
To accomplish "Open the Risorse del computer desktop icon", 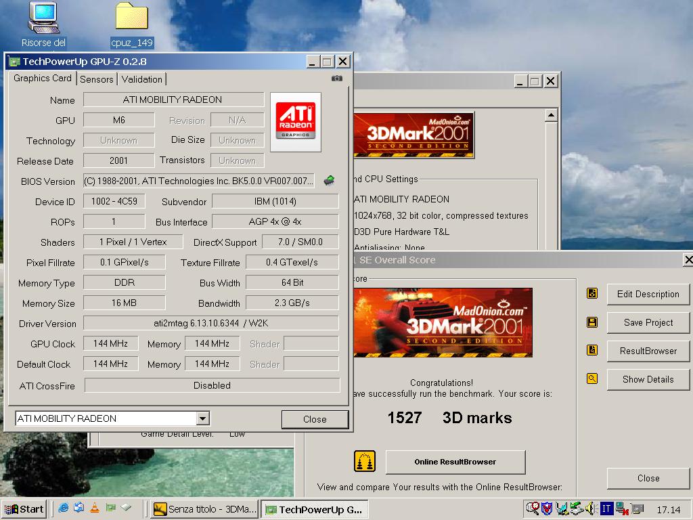I will tap(43, 24).
